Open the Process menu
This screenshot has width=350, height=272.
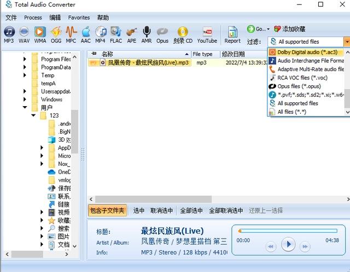[x=33, y=18]
